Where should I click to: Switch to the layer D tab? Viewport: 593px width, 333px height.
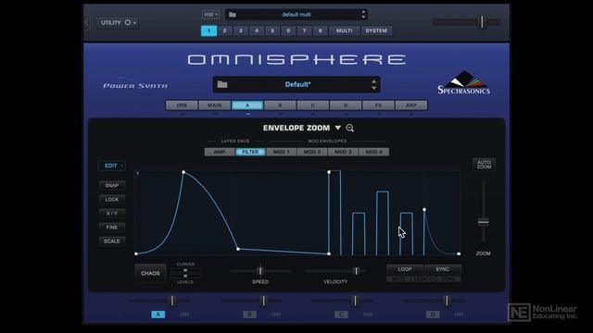pyautogui.click(x=346, y=105)
